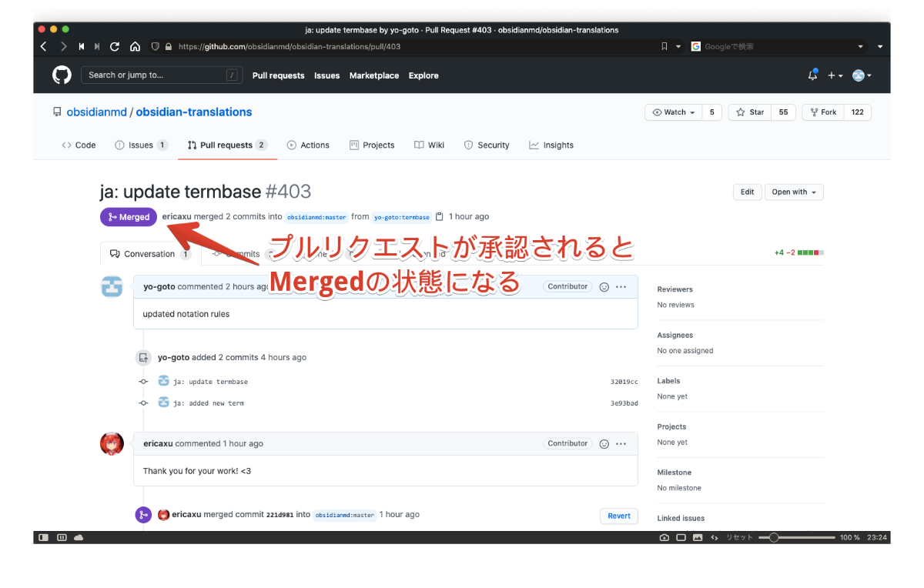
Task: Open Issues in the GitHub header
Action: pyautogui.click(x=327, y=75)
